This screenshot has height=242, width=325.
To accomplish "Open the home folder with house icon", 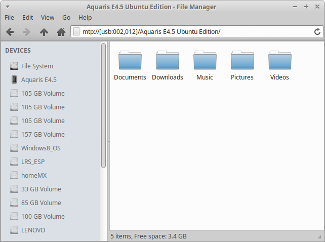I will [61, 32].
